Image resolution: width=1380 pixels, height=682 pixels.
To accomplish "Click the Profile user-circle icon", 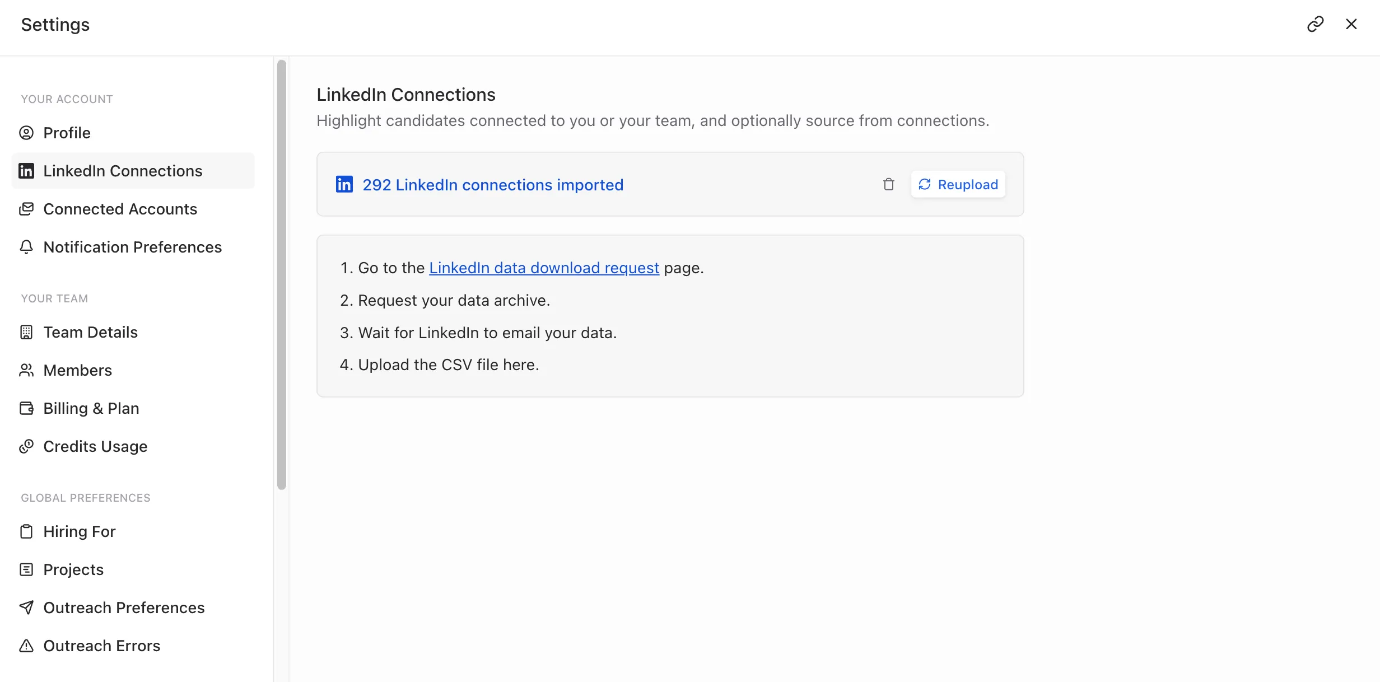I will (26, 133).
